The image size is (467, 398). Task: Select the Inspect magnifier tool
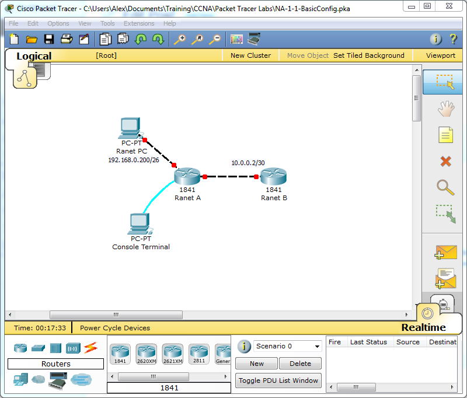[x=445, y=187]
